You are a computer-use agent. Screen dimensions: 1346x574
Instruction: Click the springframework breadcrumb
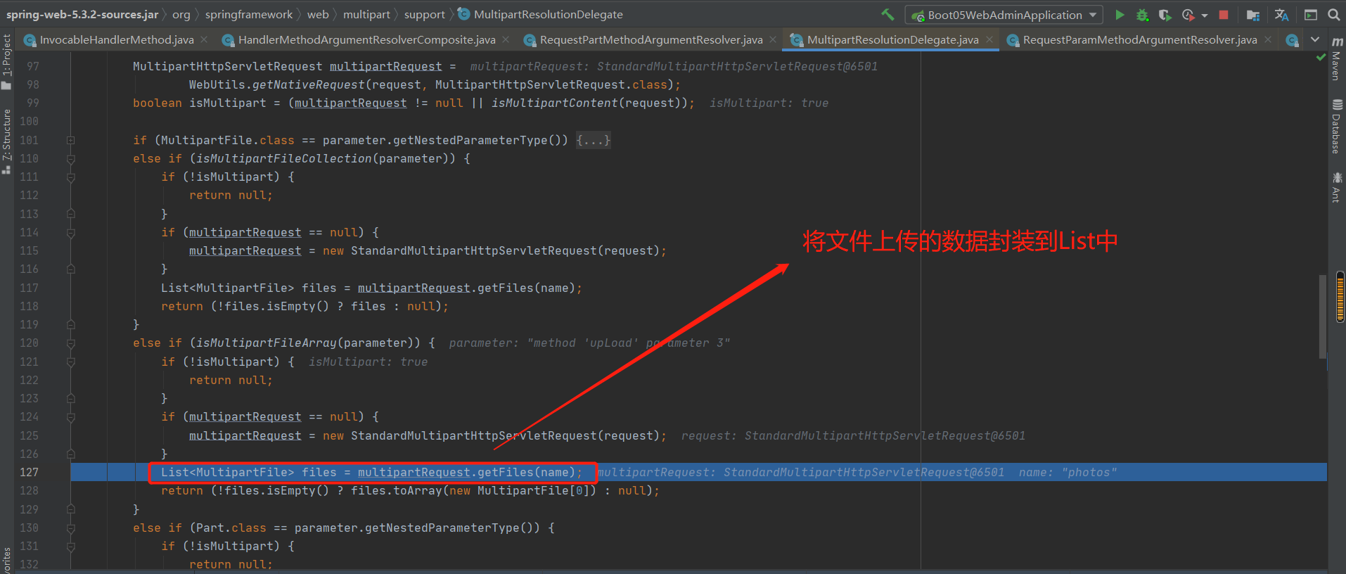(249, 14)
